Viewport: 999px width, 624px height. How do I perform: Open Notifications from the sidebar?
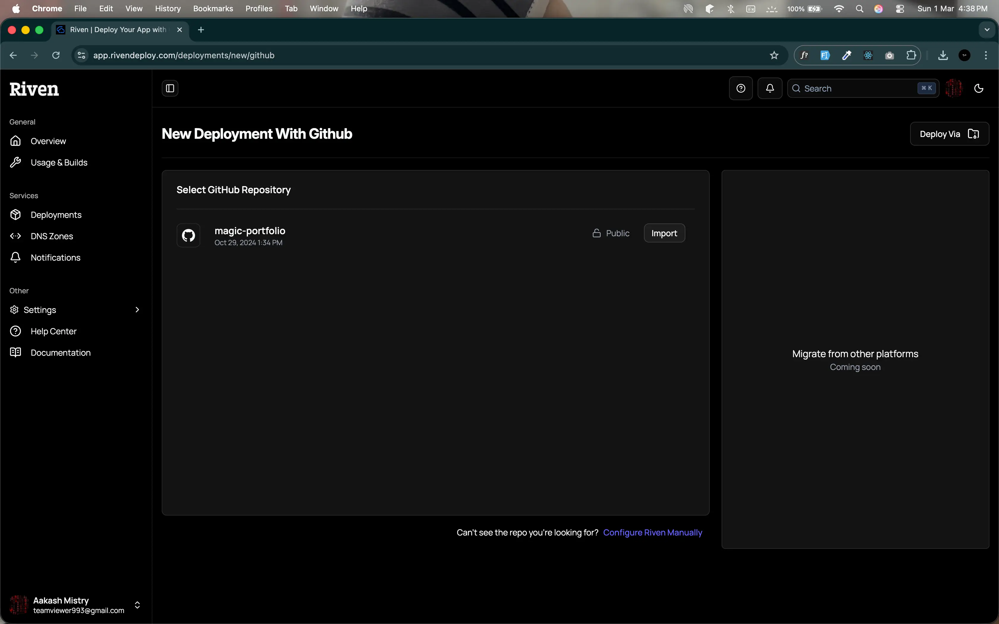55,258
